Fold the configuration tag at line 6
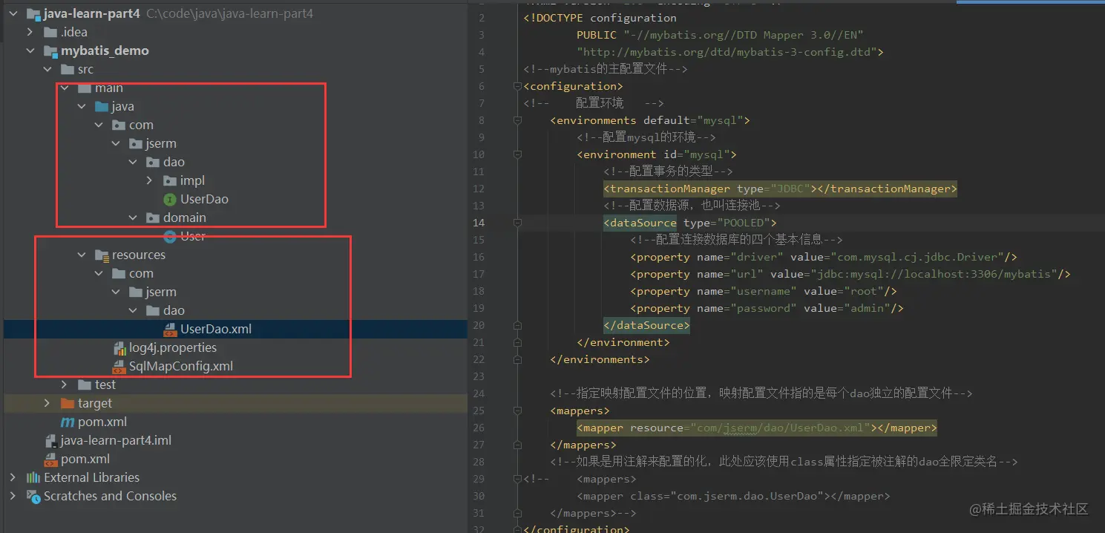Screen dimensions: 1105x533 tap(517, 86)
